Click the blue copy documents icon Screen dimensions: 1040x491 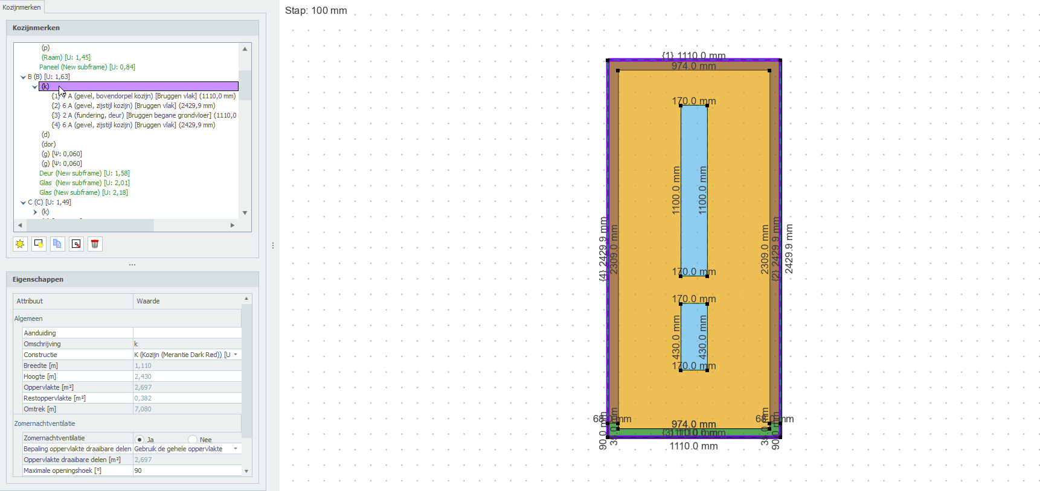pyautogui.click(x=57, y=244)
